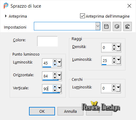Increase Raggi Densità with up arrow
136x120 pixels.
tap(114, 45)
